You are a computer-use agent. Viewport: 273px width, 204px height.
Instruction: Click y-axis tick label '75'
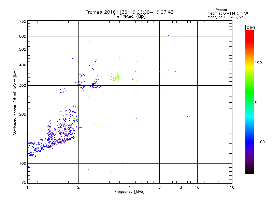[x=24, y=182]
